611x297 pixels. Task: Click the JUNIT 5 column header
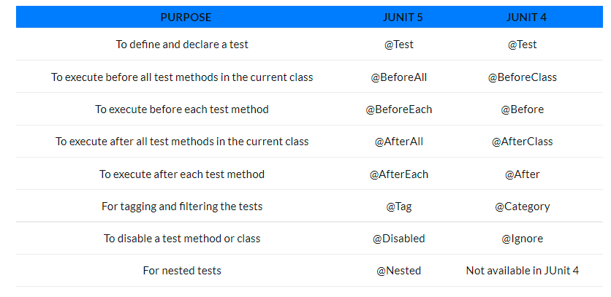[x=402, y=18]
